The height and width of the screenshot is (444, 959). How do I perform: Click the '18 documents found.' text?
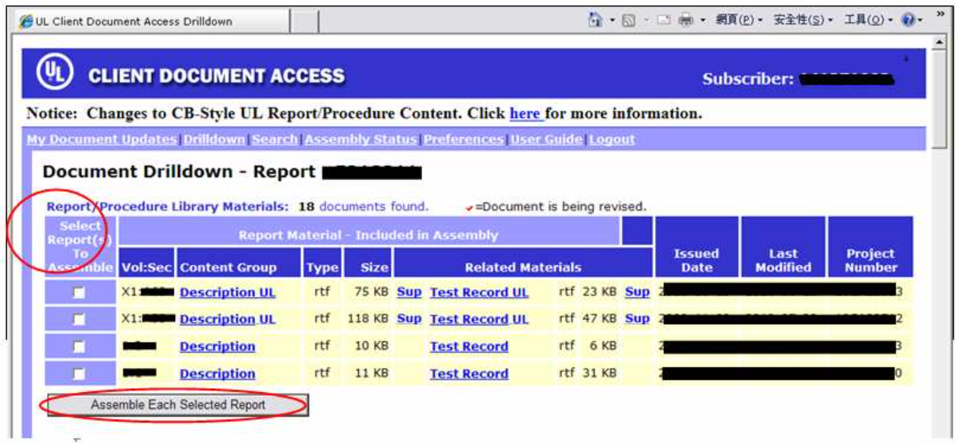363,207
